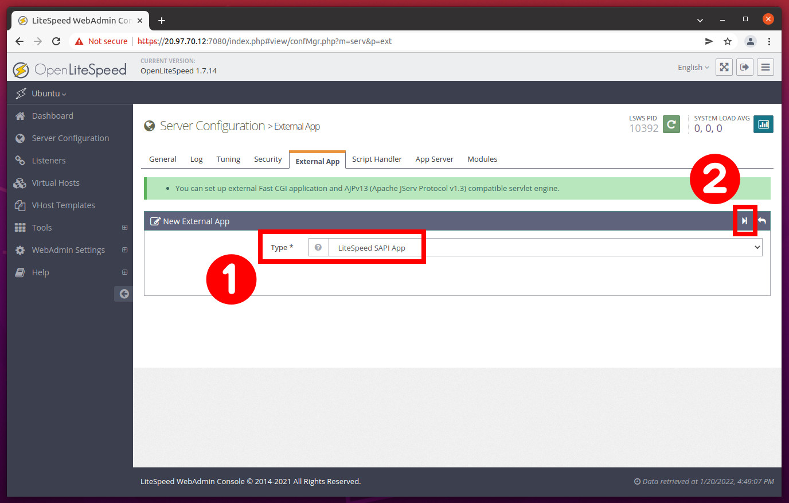Open Server Configuration in the sidebar
Viewport: 789px width, 503px height.
coord(71,138)
